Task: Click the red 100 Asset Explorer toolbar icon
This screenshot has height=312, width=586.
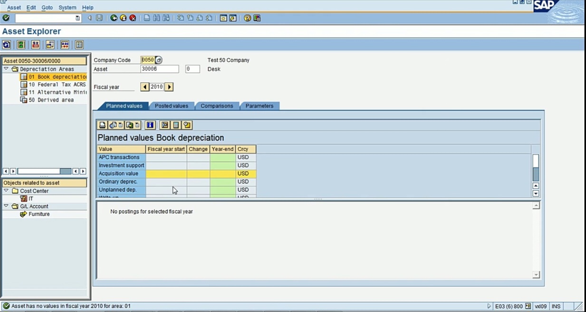Action: tap(36, 45)
